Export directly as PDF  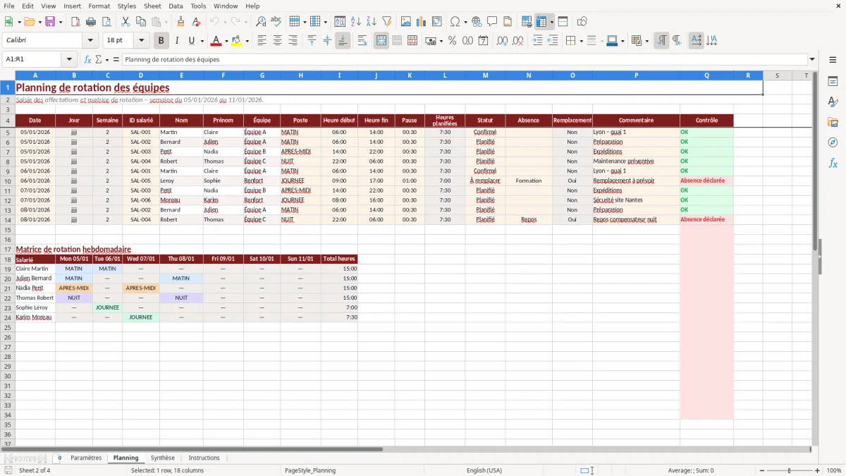pos(75,22)
